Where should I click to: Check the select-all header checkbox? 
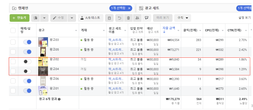(13, 30)
